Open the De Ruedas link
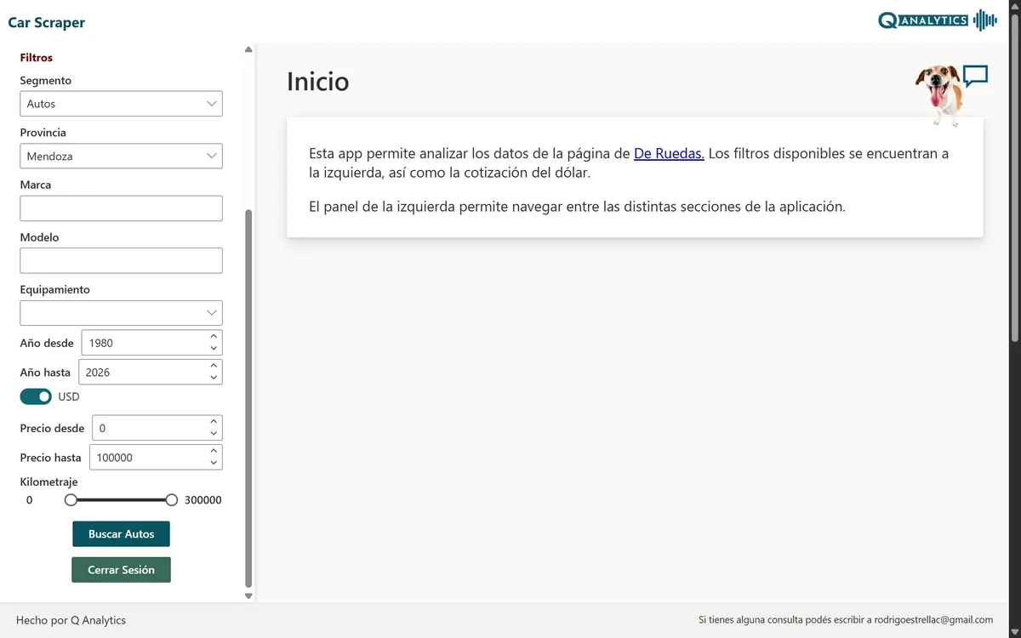 tap(669, 154)
